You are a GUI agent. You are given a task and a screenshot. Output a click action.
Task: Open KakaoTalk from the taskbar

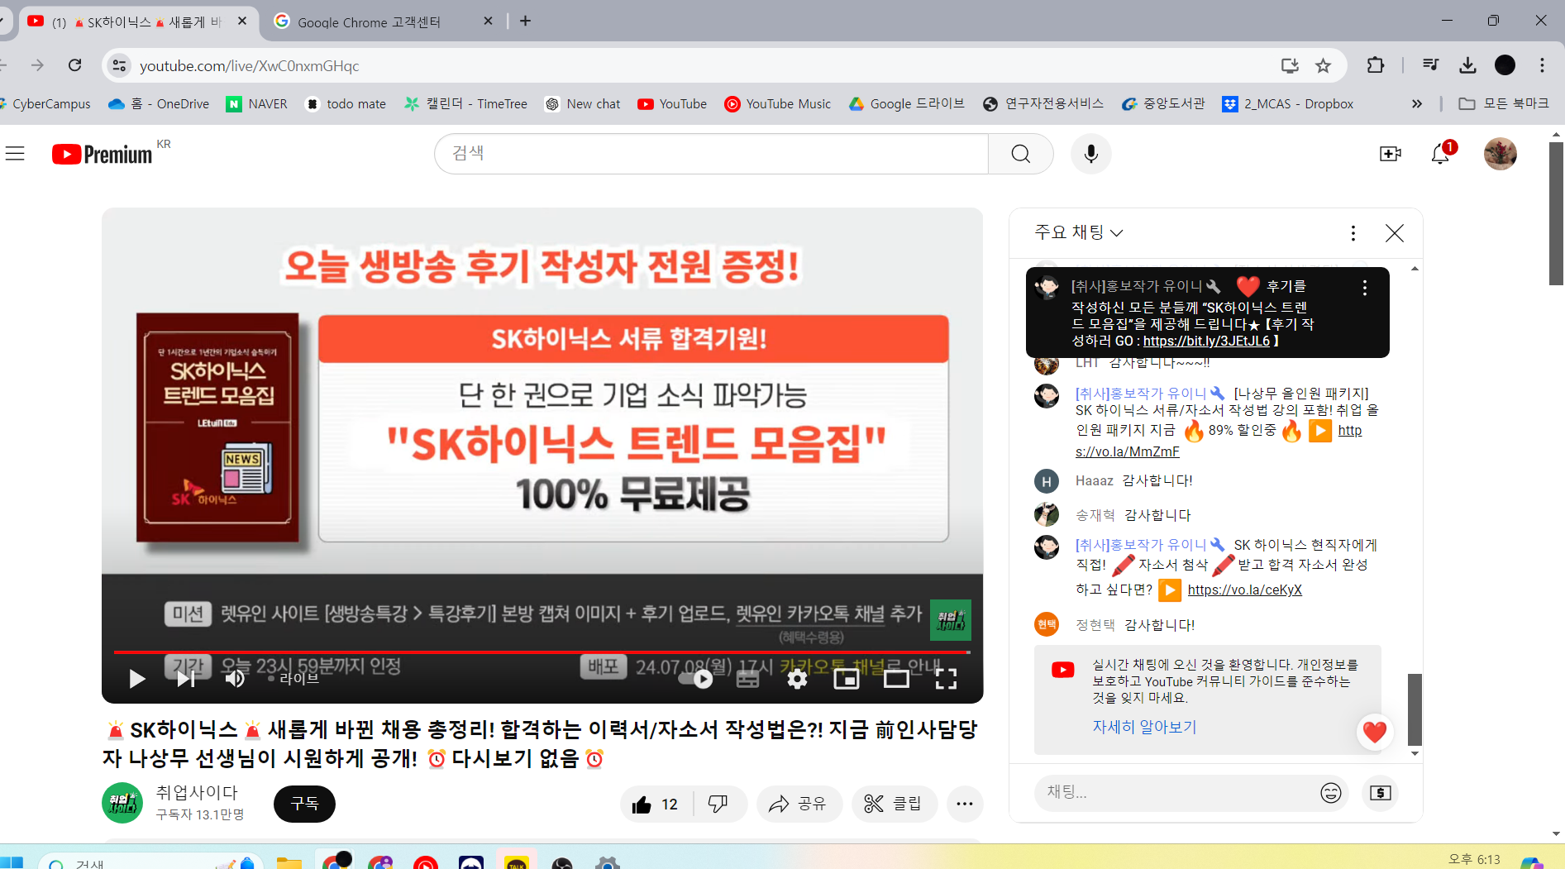pyautogui.click(x=516, y=862)
